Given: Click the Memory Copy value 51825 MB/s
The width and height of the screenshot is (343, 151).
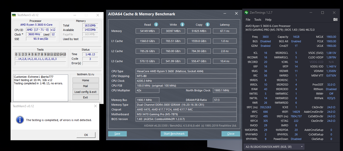Looking at the screenshot, I should point(199,31).
